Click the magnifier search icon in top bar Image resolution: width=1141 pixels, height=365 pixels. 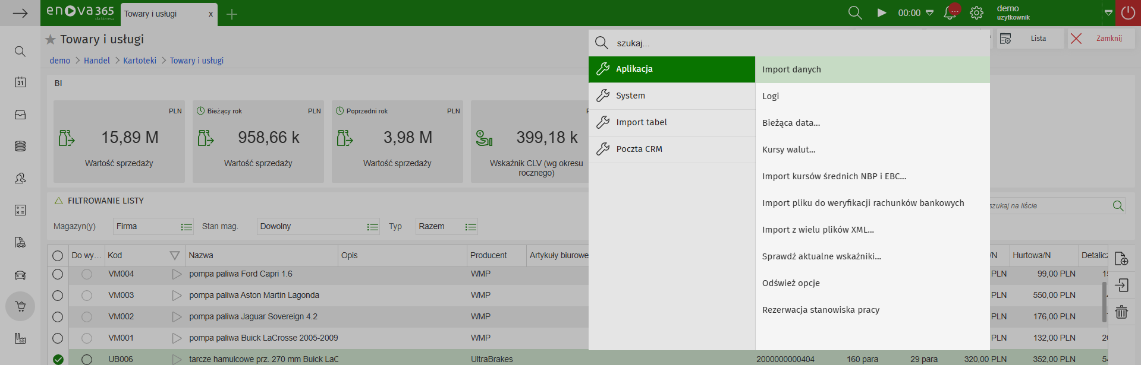tap(854, 13)
